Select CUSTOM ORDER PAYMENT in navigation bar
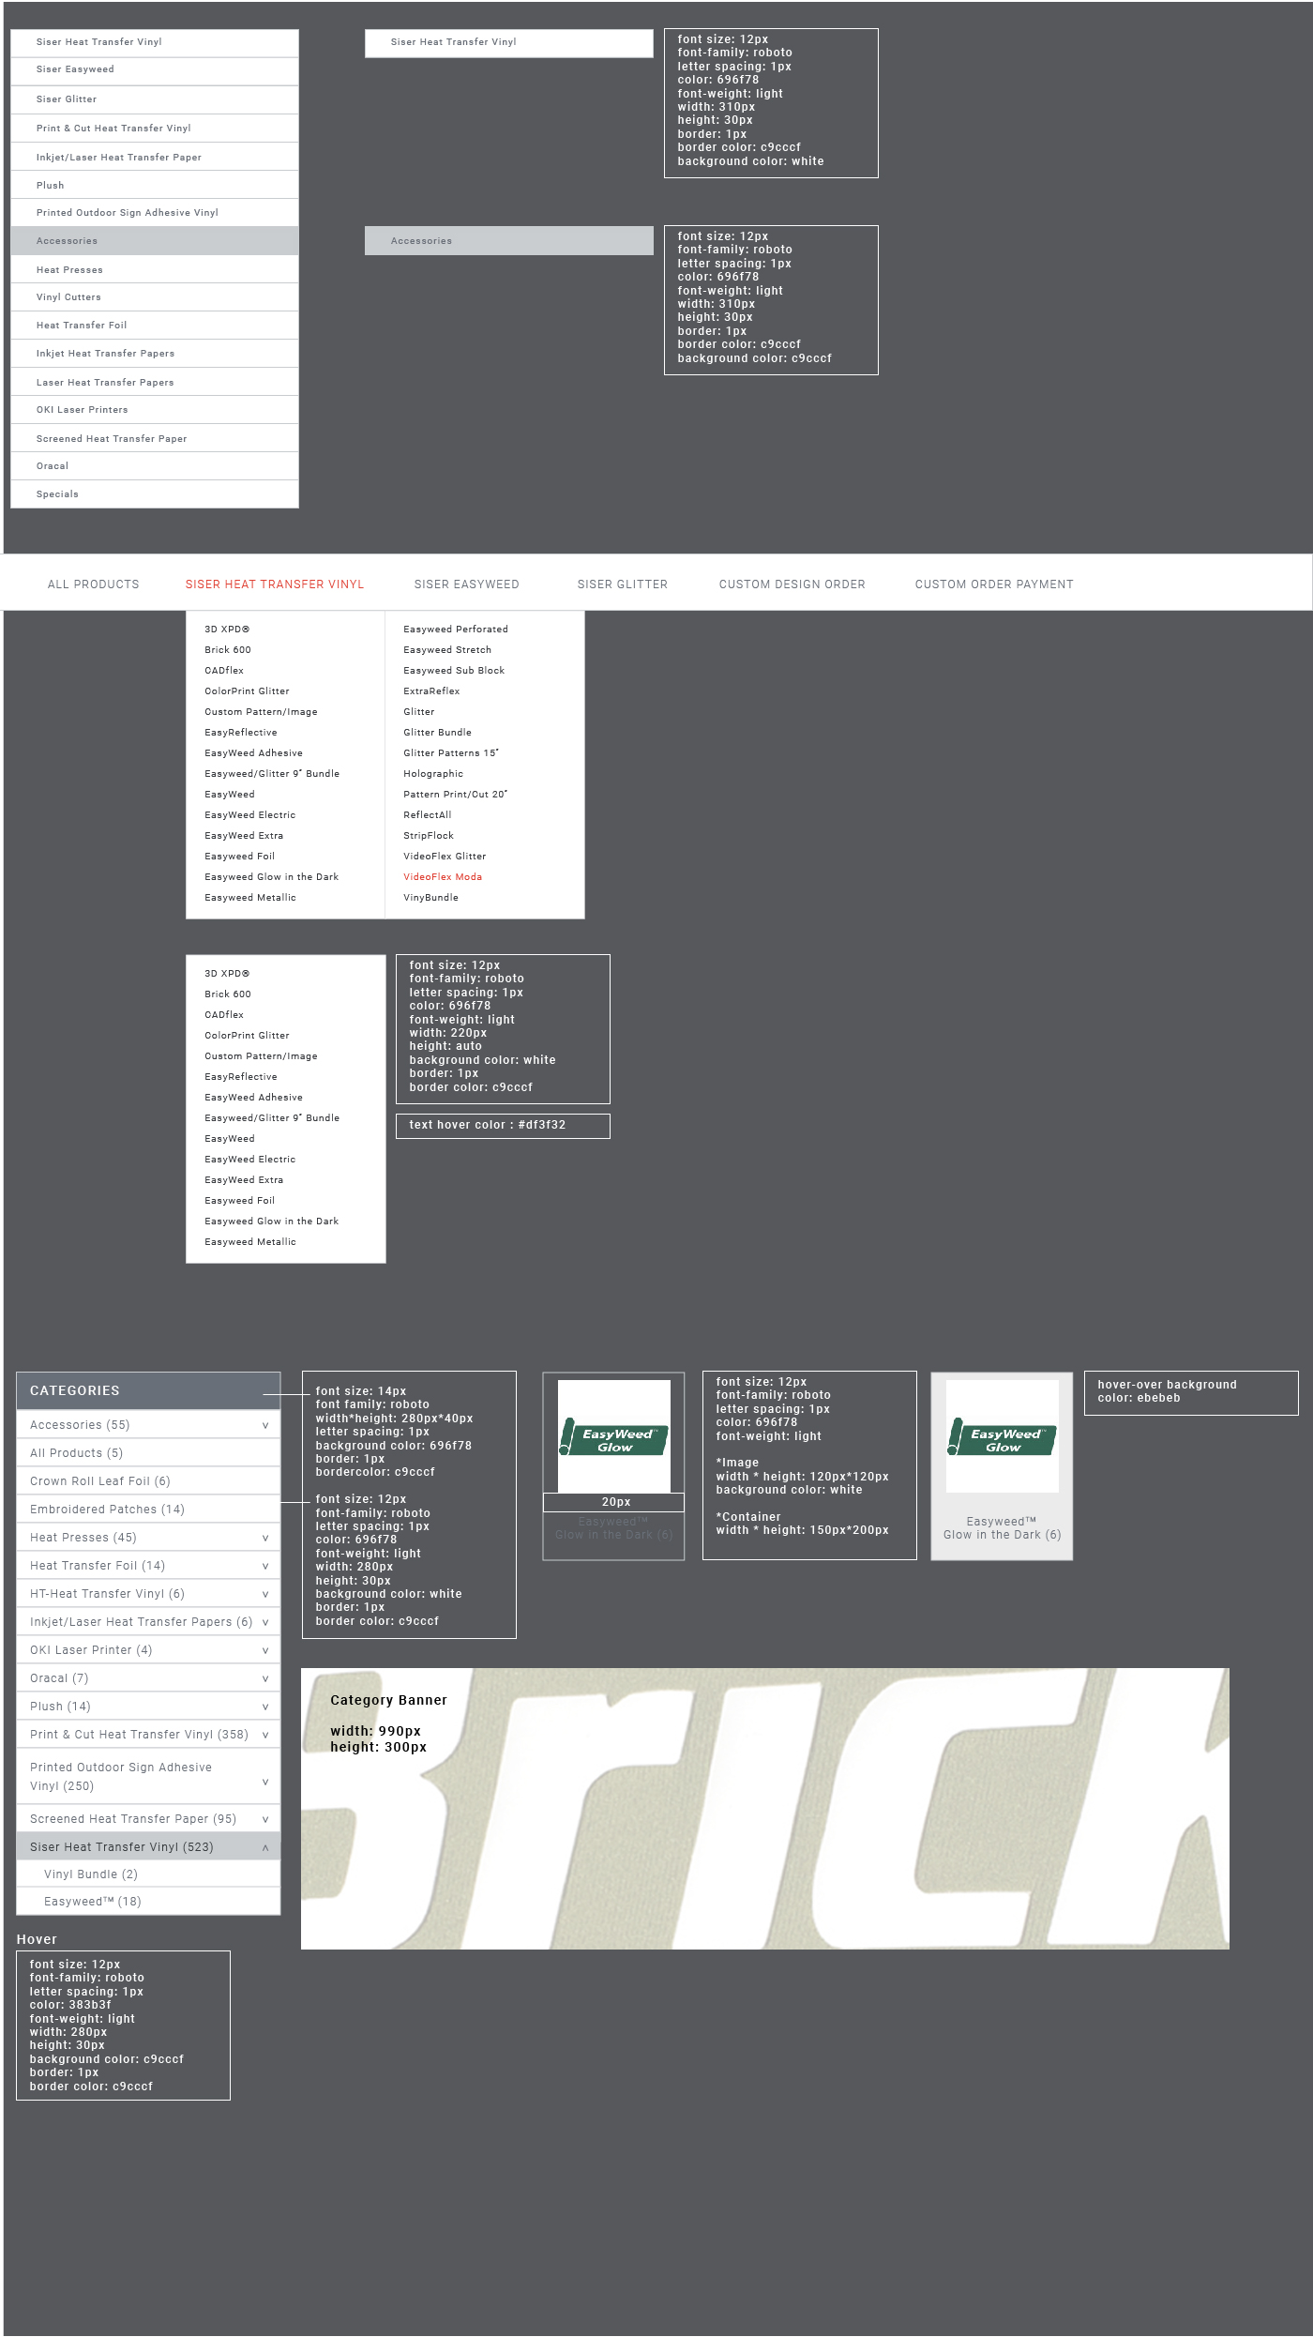Image resolution: width=1313 pixels, height=2337 pixels. click(993, 584)
